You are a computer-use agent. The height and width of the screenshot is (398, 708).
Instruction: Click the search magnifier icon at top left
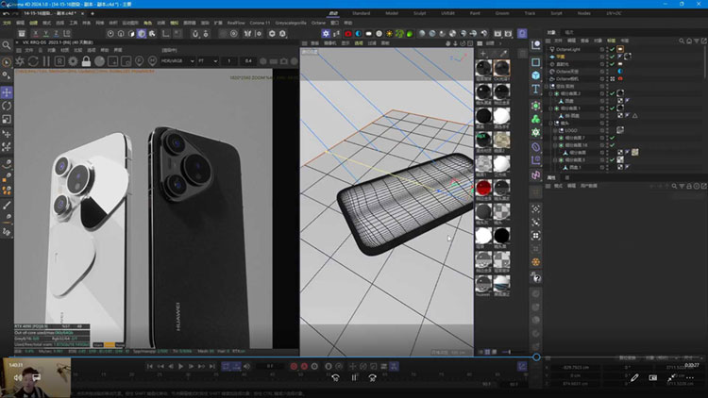pos(7,44)
